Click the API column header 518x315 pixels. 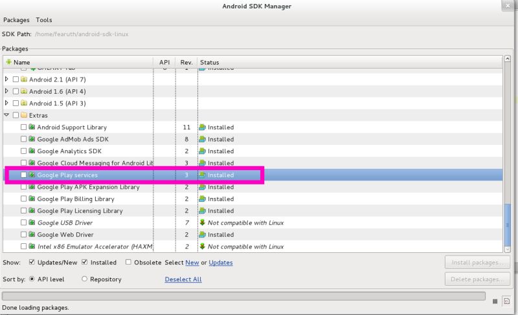[x=164, y=62]
